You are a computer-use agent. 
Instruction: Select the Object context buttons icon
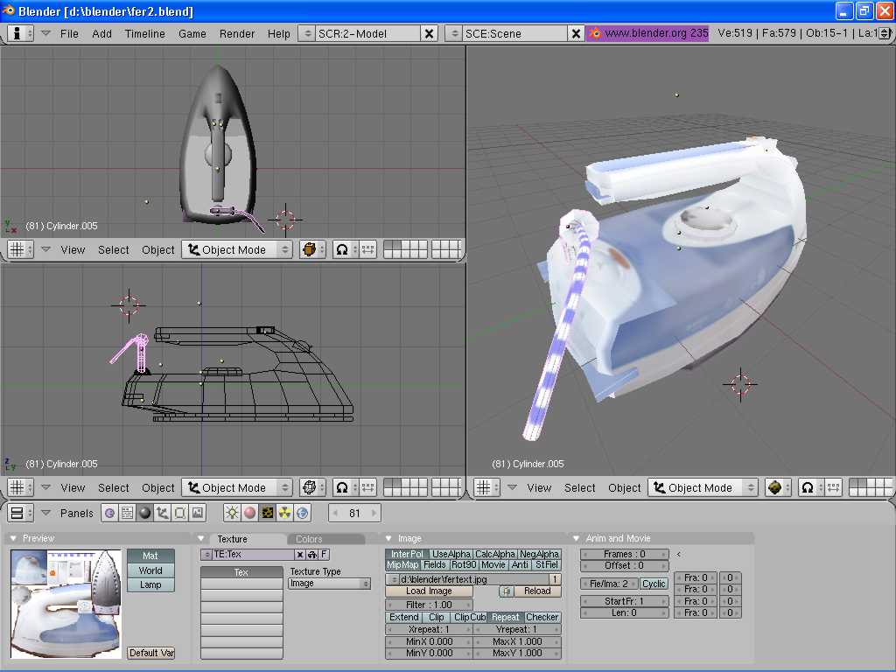tap(162, 514)
